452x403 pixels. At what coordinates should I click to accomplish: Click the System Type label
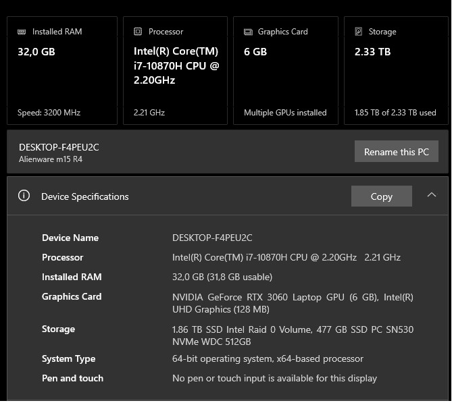(x=69, y=359)
